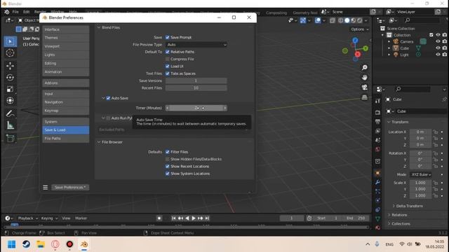The height and width of the screenshot is (252, 449).
Task: Toggle the Tabs as Spaces checkbox
Action: pyautogui.click(x=168, y=73)
